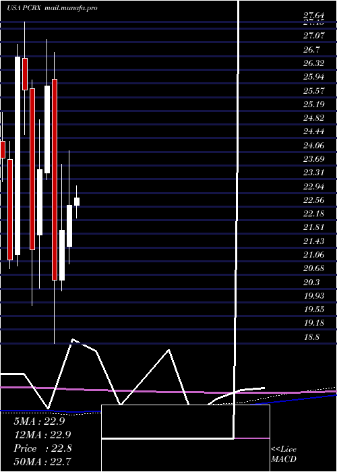337x472 pixels.
Task: Click the 'USA PCRX mail.munafa.pro' title text
Action: (52, 8)
